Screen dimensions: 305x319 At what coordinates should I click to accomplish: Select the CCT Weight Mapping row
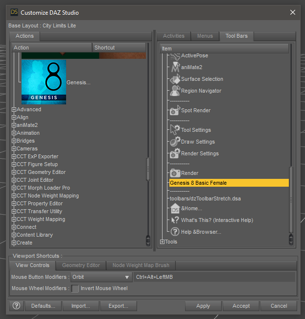coord(41,220)
